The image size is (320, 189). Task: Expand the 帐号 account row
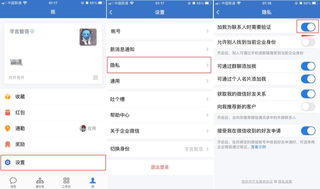[x=160, y=31]
